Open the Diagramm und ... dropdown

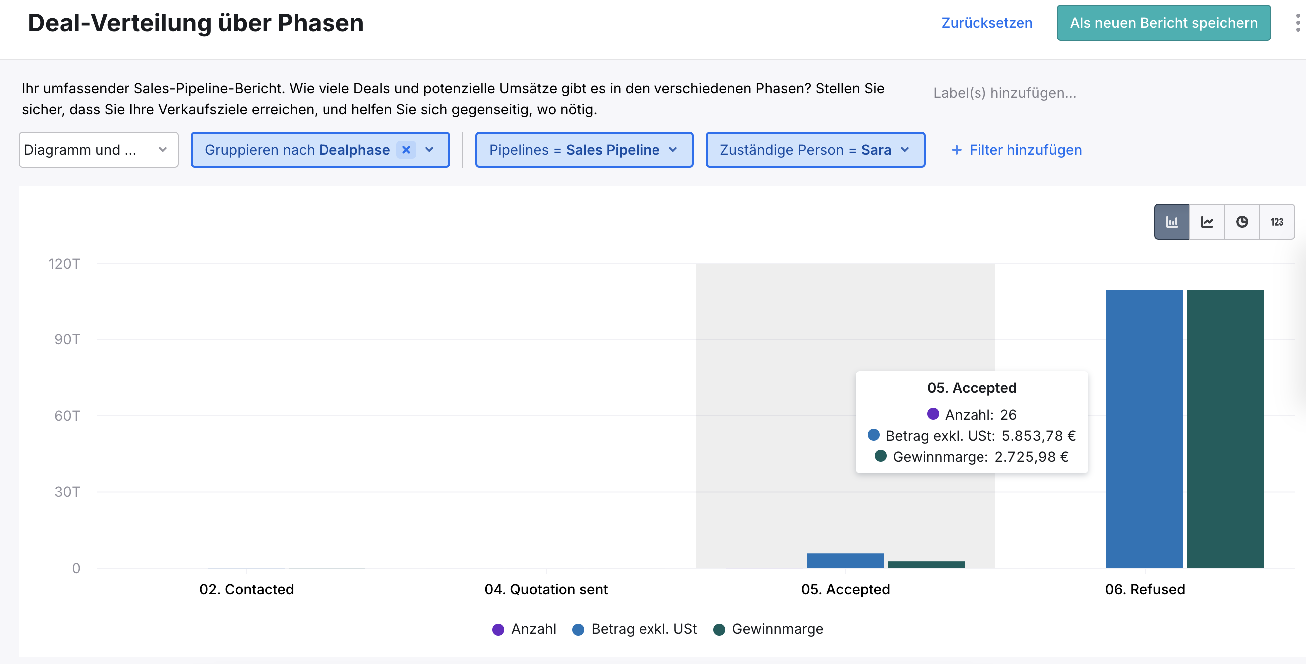pyautogui.click(x=99, y=150)
